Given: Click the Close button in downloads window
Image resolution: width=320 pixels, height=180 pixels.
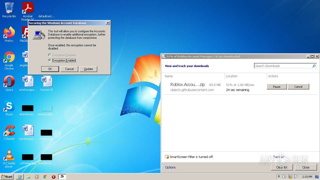Looking at the screenshot, I should [306, 167].
